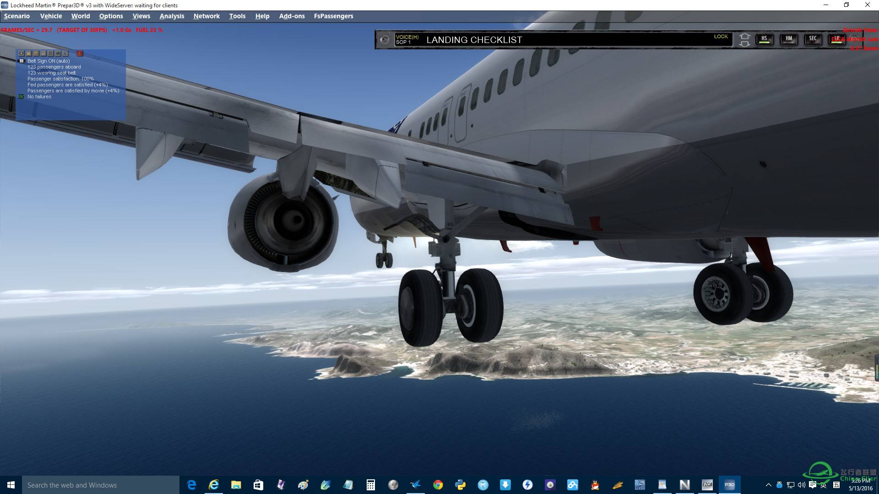The image size is (879, 494).
Task: Open the QQ penguin app on taskbar
Action: (x=595, y=485)
